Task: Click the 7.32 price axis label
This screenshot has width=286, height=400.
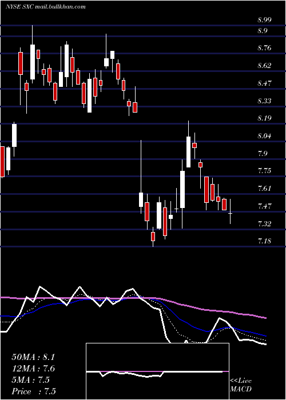Action: (x=264, y=224)
